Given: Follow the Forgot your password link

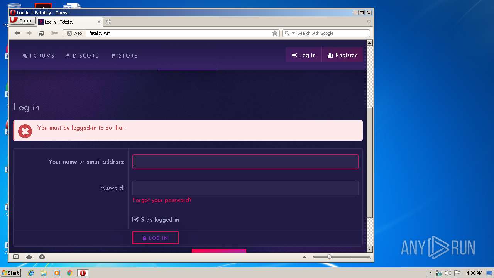Looking at the screenshot, I should coord(162,200).
